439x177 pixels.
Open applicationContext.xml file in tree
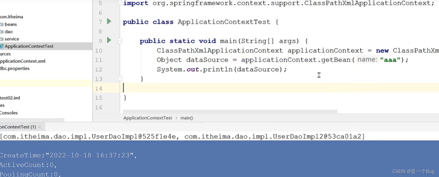click(x=22, y=61)
